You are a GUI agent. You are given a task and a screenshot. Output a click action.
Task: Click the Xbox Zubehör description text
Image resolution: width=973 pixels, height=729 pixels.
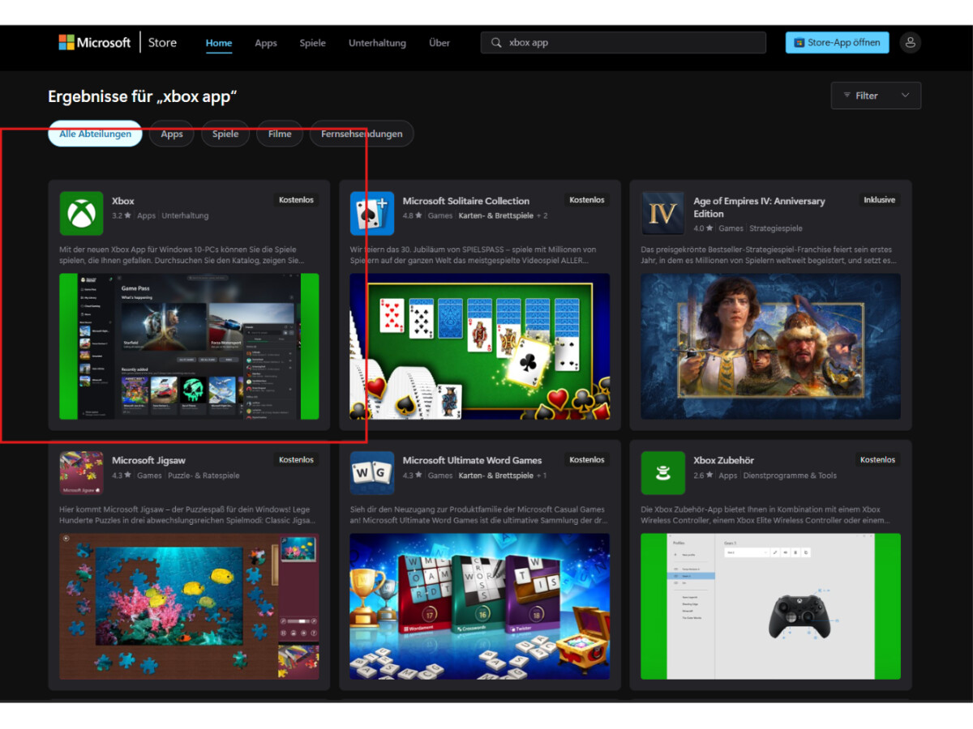point(766,515)
